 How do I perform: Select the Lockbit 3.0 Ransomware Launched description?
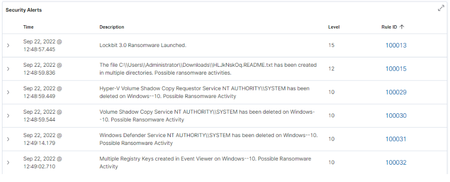143,45
